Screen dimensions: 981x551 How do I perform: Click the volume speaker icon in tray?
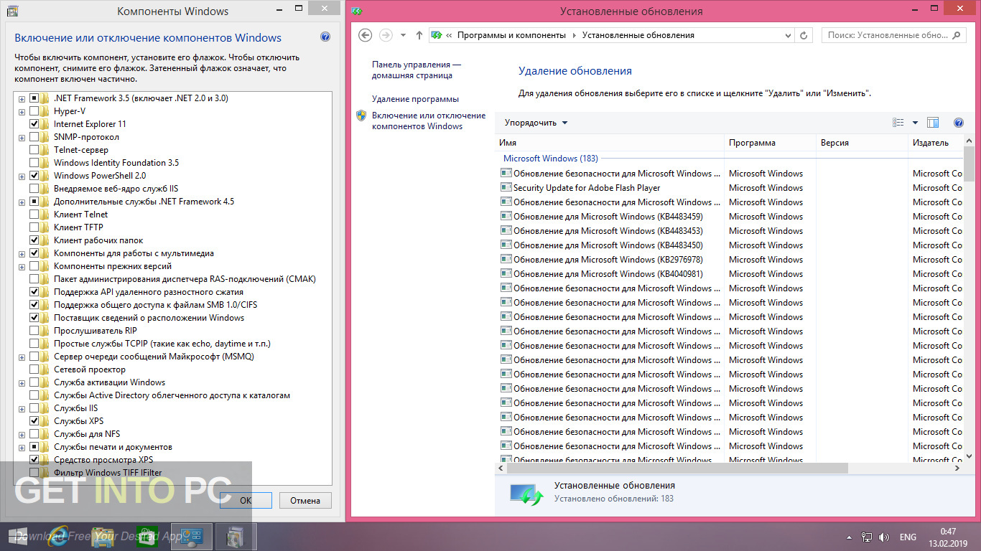click(x=884, y=537)
